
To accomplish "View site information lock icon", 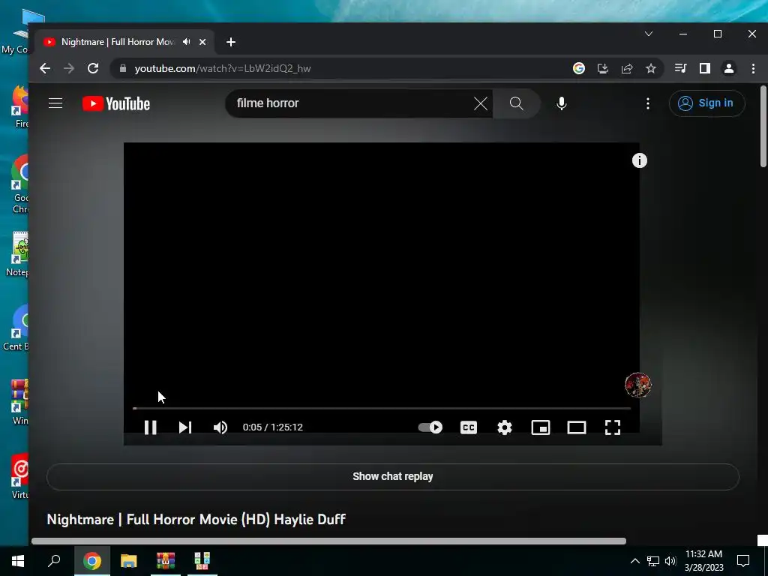I will point(123,68).
